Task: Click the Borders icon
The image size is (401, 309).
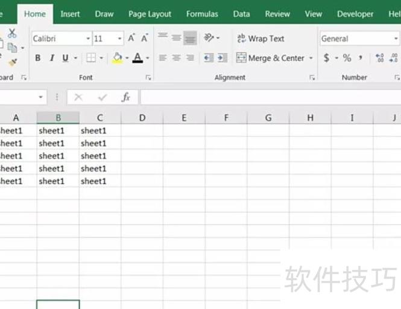Action: (90, 58)
